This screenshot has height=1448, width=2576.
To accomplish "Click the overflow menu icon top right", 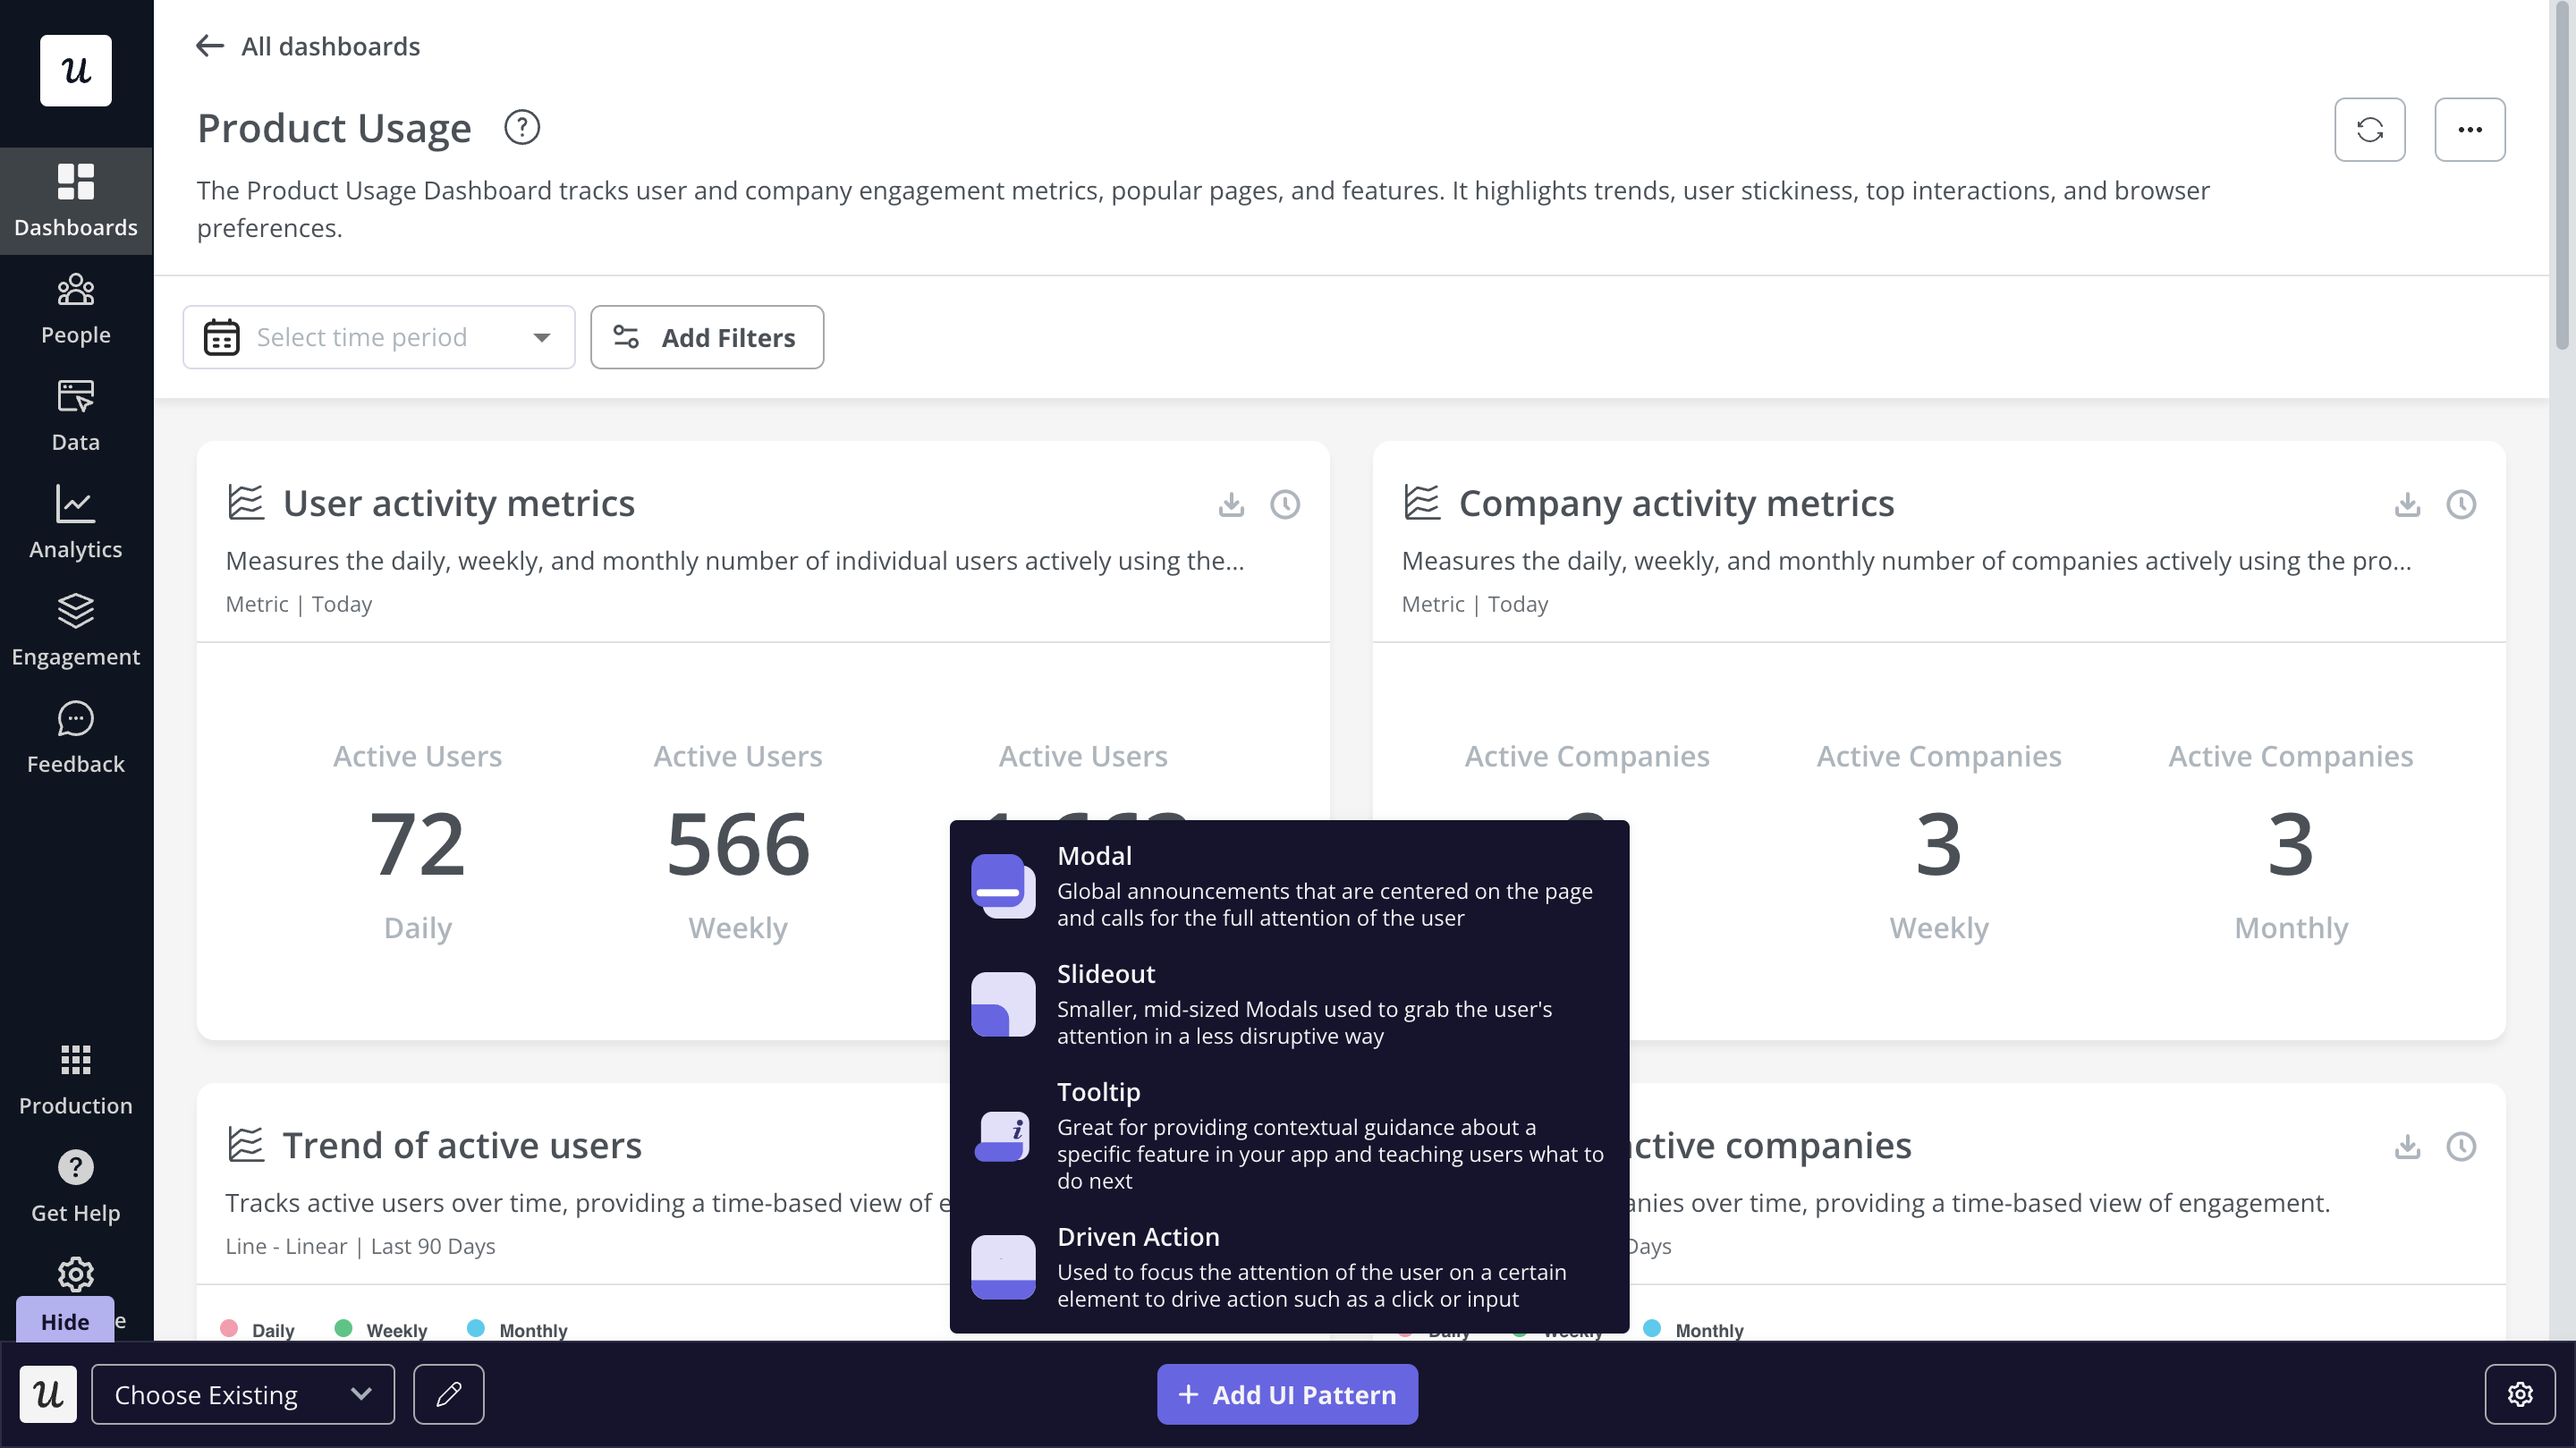I will 2470,129.
